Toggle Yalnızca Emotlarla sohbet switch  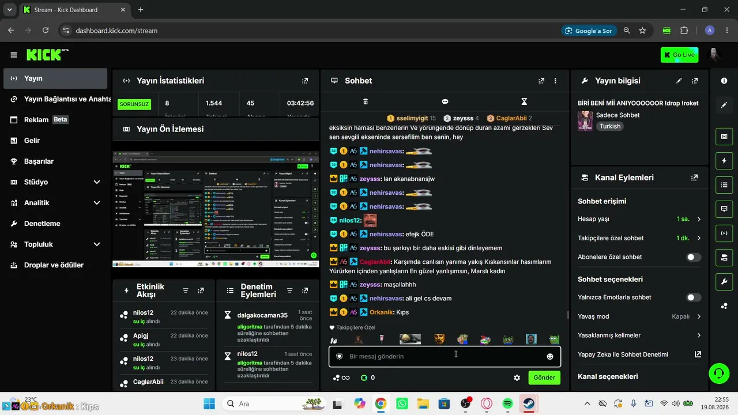(x=694, y=297)
